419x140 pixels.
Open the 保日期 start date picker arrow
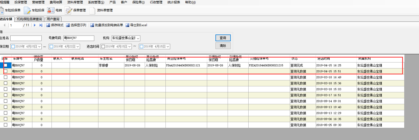[x=39, y=47]
